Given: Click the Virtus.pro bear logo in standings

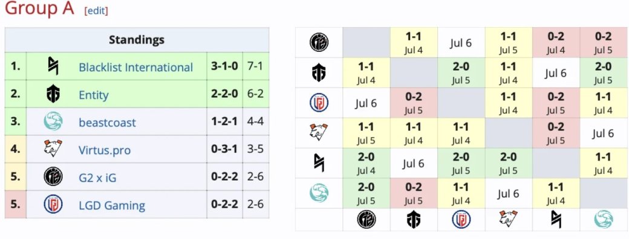Looking at the screenshot, I should 53,149.
